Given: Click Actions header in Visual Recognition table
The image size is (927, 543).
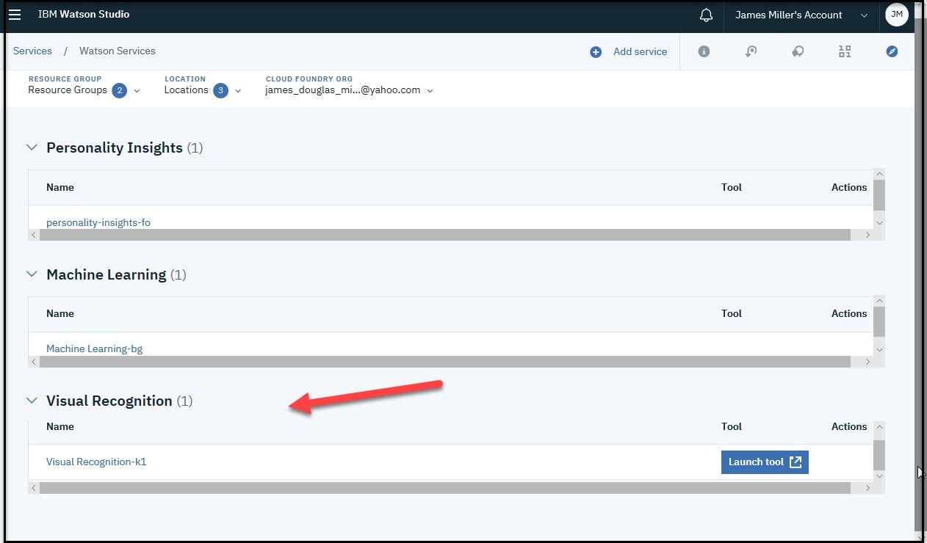Looking at the screenshot, I should point(849,426).
